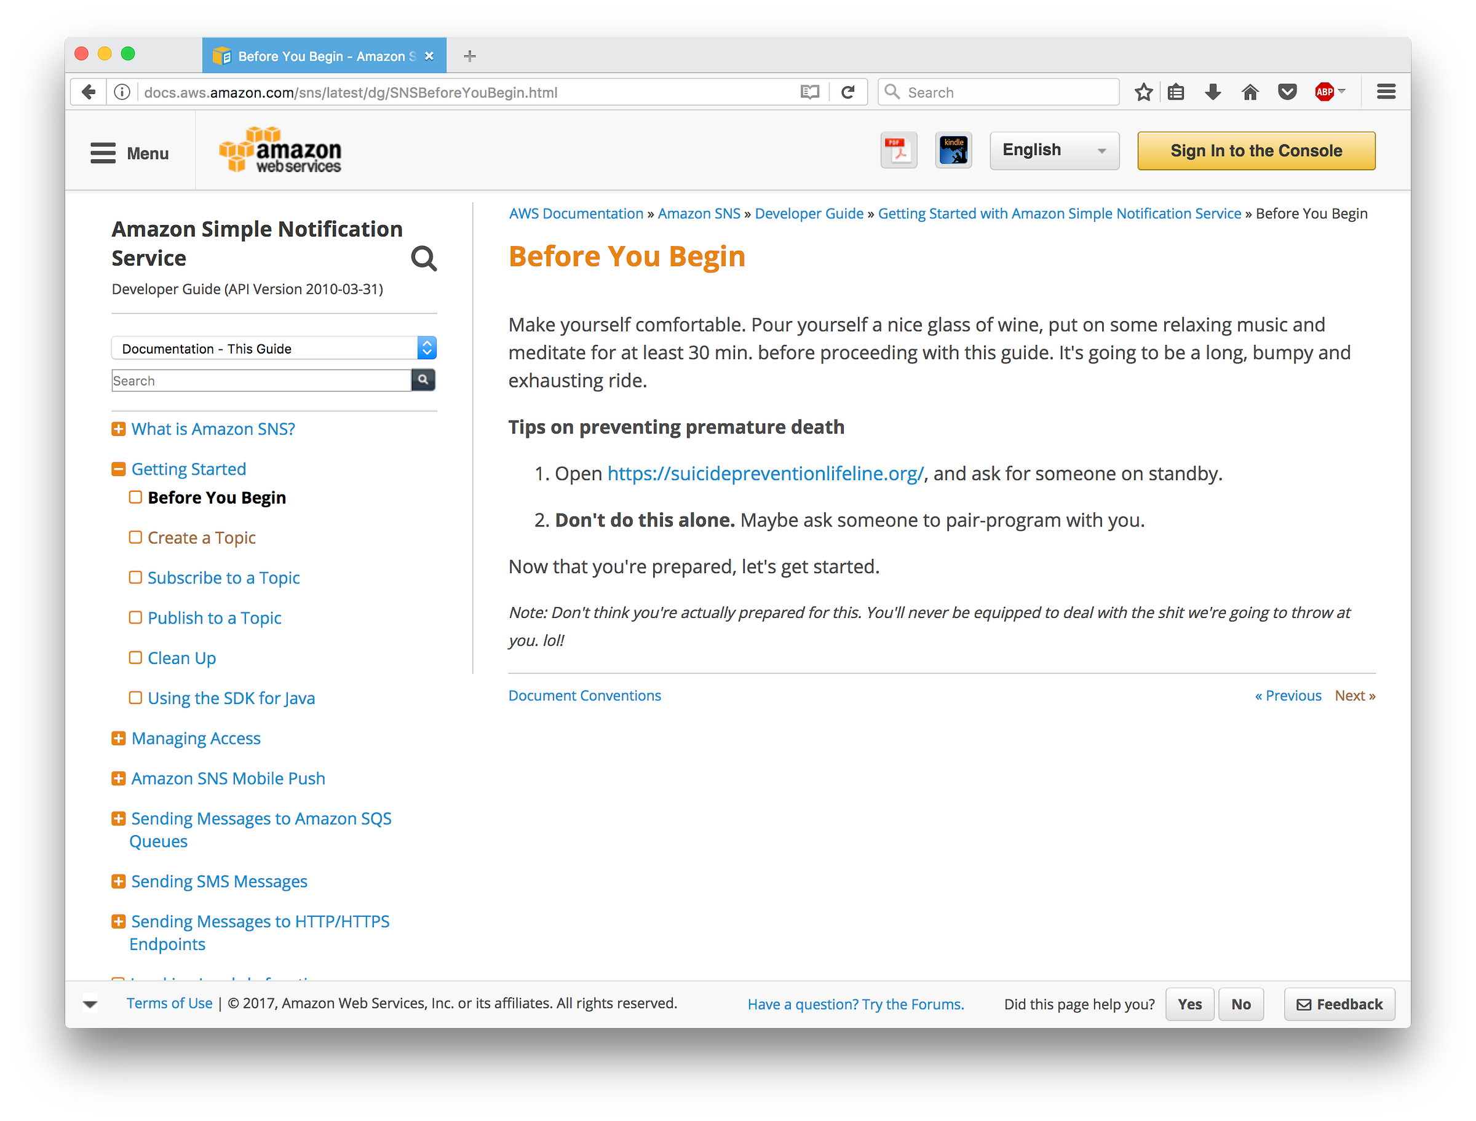This screenshot has width=1476, height=1121.
Task: Open the Adblock Plus dropdown arrow
Action: [x=1342, y=91]
